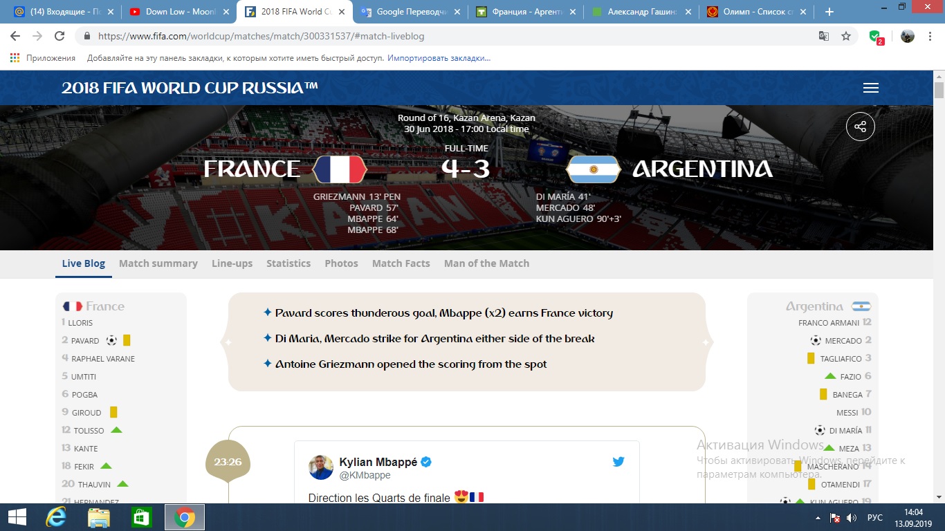Screen dimensions: 945x531
Task: Click MESSI in the Argentina lineup
Action: coord(847,412)
